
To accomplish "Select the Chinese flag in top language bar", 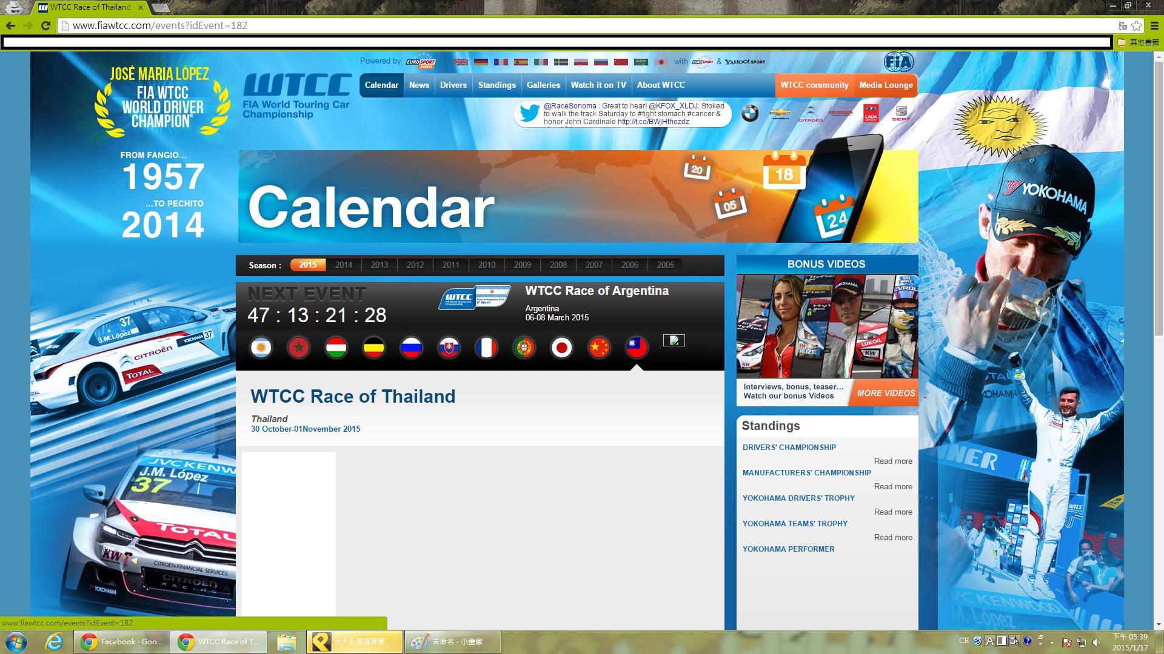I will coord(621,62).
